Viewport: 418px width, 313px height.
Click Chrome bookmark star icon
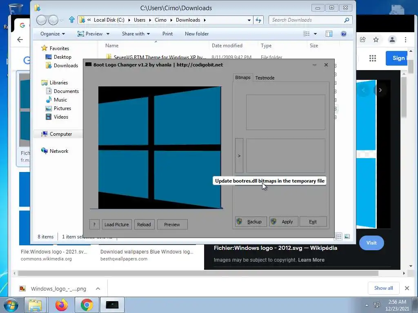pyautogui.click(x=376, y=40)
